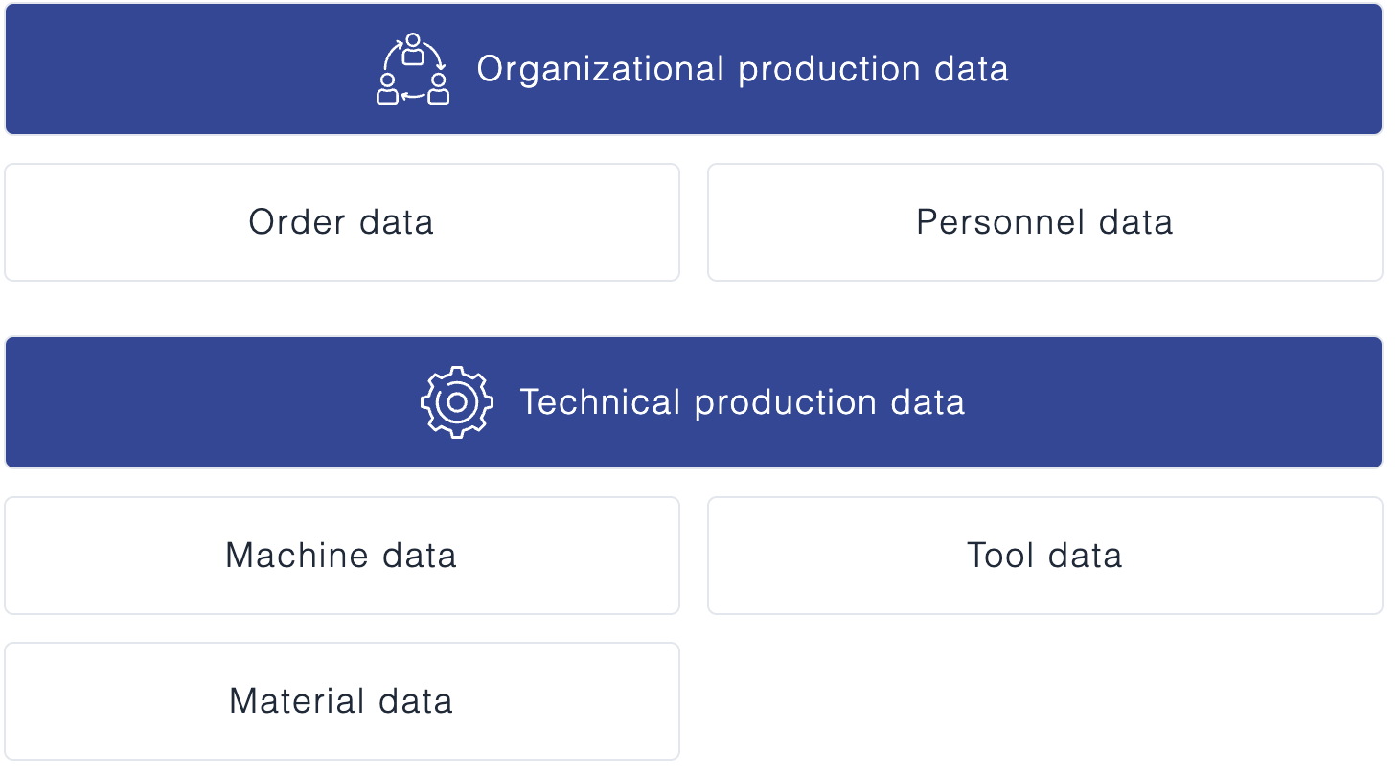Click the top person figure in the organizational icon
This screenshot has height=774, width=1397.
click(413, 49)
